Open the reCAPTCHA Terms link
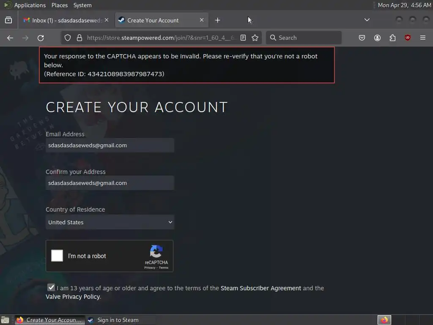The image size is (433, 325). coord(164,268)
